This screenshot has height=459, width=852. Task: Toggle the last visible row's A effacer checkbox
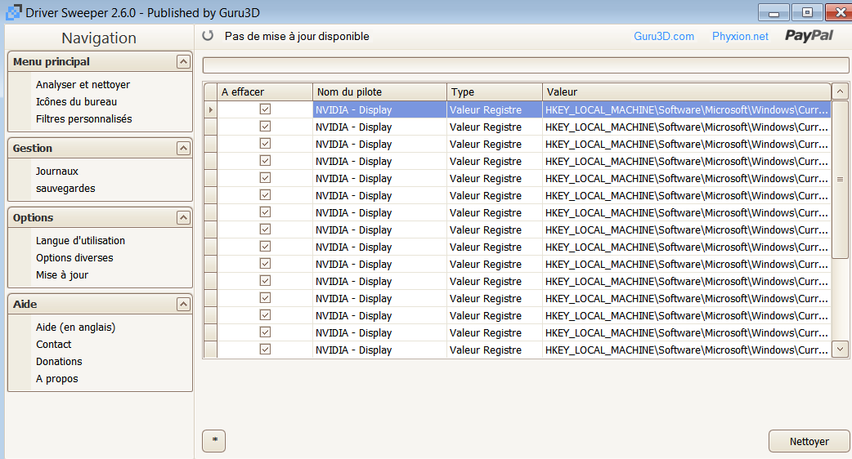coord(265,350)
